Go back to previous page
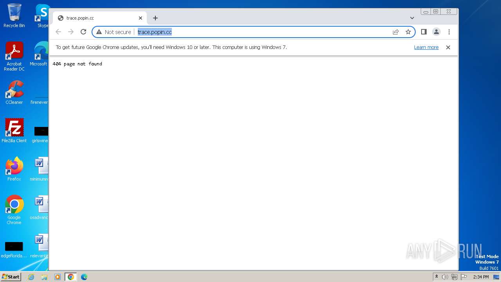Viewport: 501px width, 282px height. pos(58,32)
